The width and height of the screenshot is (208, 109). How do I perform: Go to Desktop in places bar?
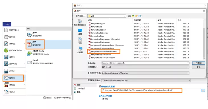click(x=80, y=32)
